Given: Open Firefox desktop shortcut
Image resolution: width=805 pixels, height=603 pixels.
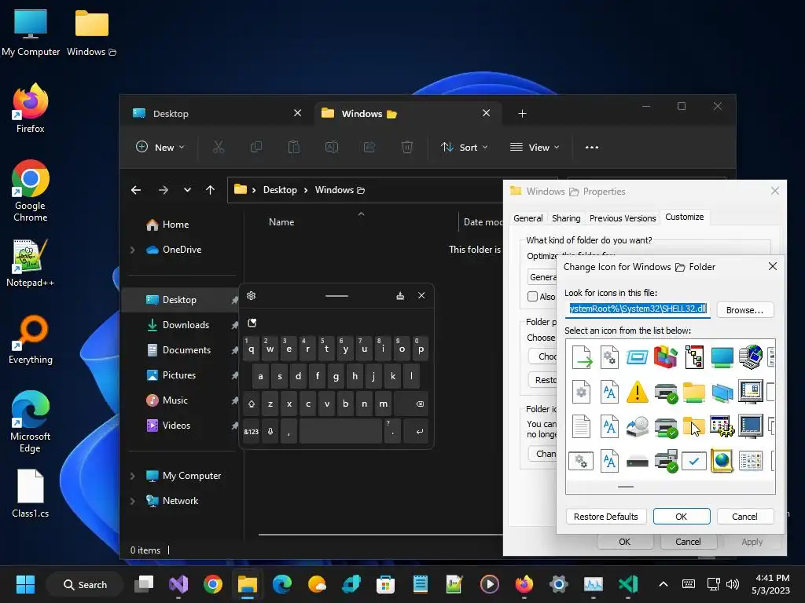Looking at the screenshot, I should click(31, 108).
